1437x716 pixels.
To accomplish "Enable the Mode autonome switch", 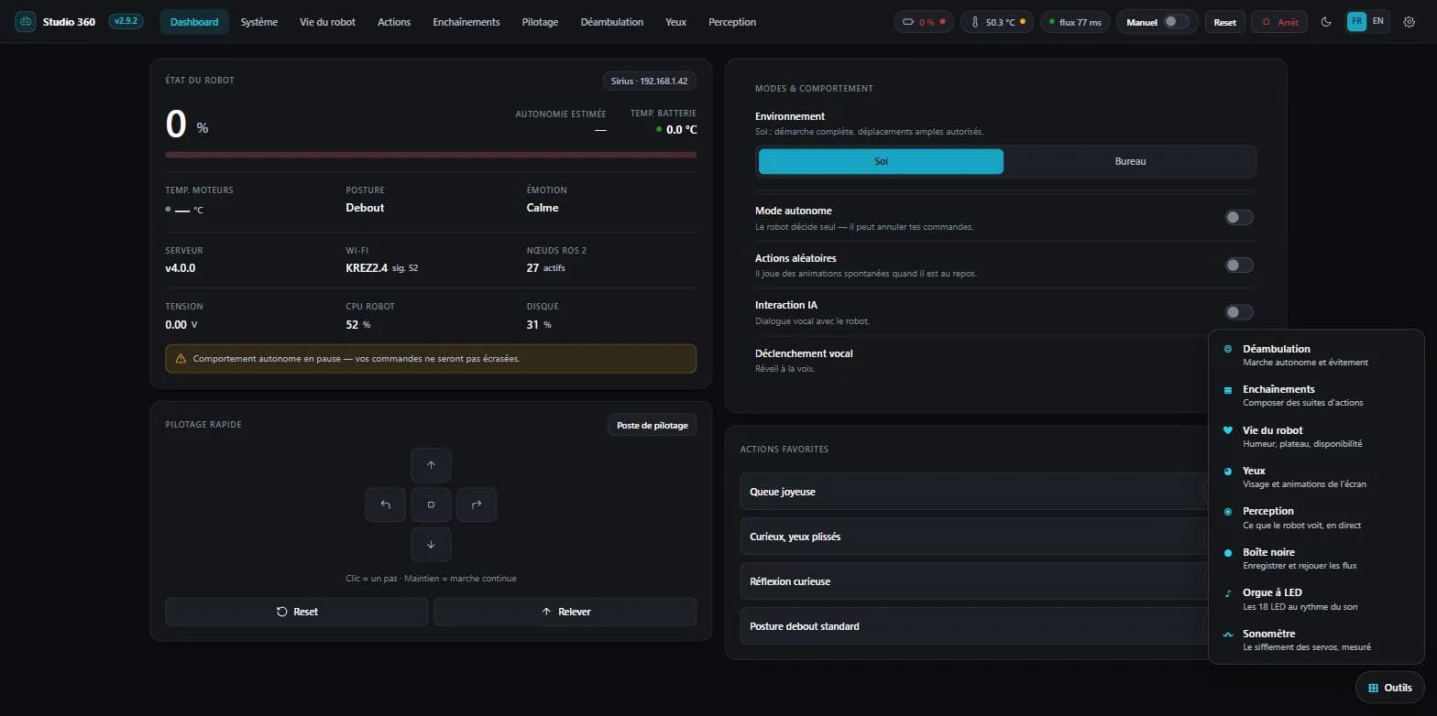I will [x=1239, y=218].
